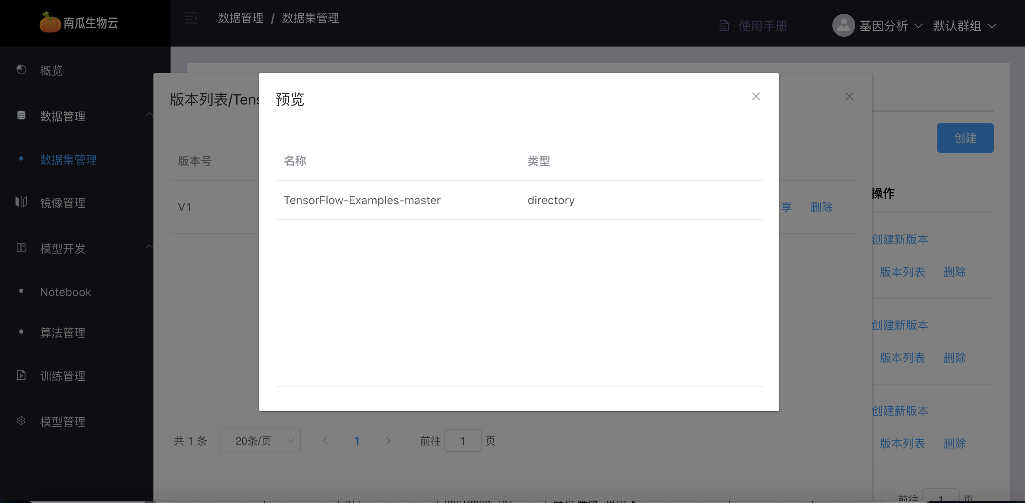
Task: Open 镜像管理 in the sidebar
Action: tap(63, 203)
